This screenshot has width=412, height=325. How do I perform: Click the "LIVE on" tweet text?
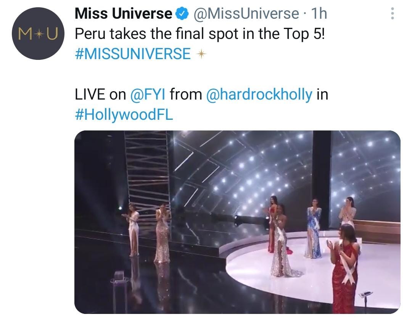click(x=100, y=95)
